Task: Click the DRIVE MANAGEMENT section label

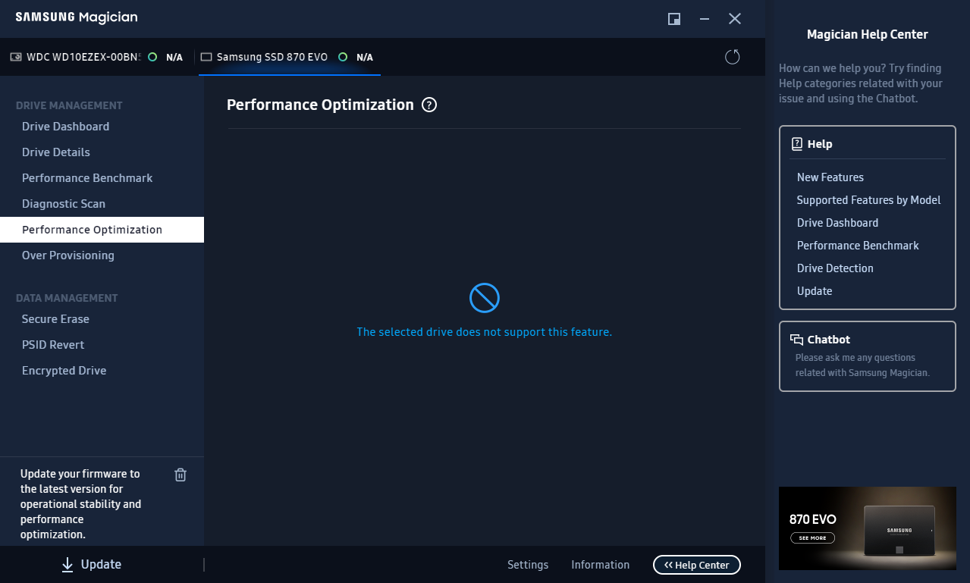Action: coord(69,105)
